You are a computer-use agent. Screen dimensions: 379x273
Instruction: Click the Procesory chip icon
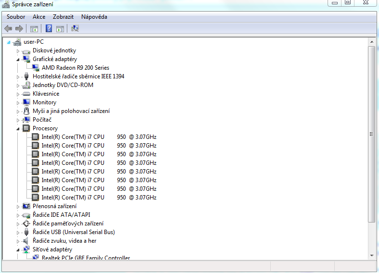point(26,128)
